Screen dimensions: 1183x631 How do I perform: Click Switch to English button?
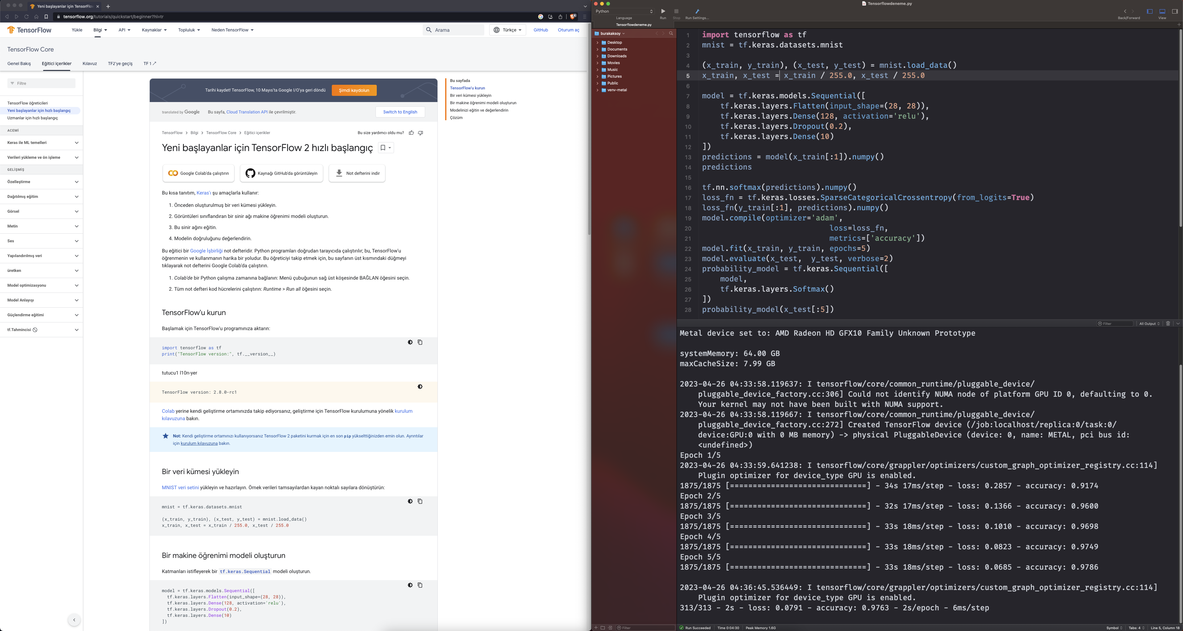tap(400, 112)
